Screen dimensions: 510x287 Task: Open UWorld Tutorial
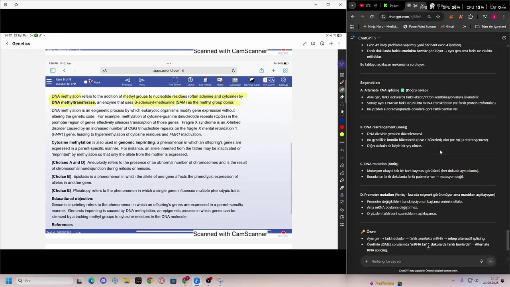click(x=190, y=82)
